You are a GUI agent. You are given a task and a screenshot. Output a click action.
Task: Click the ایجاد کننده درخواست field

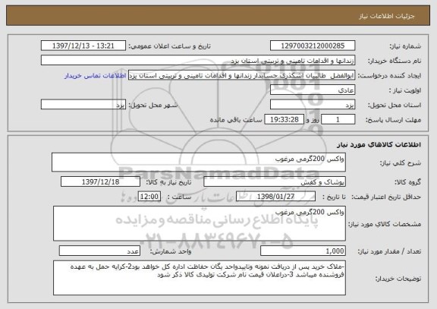click(241, 75)
